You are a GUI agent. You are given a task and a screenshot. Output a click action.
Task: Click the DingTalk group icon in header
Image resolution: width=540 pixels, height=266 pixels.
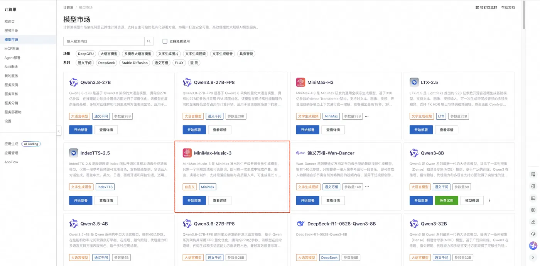click(478, 7)
